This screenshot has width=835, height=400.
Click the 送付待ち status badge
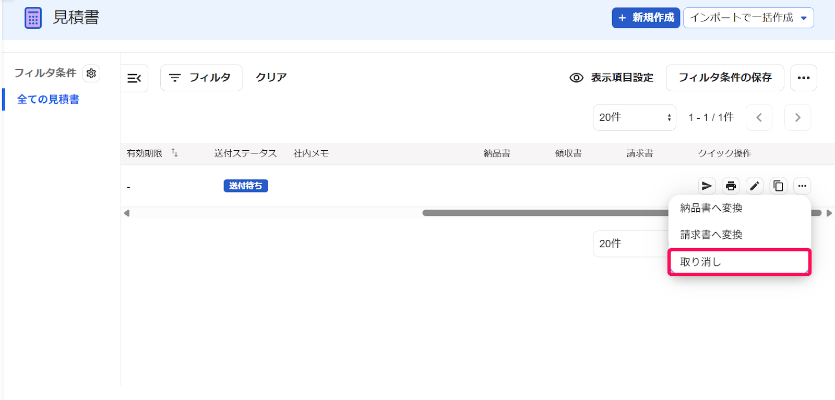coord(246,186)
